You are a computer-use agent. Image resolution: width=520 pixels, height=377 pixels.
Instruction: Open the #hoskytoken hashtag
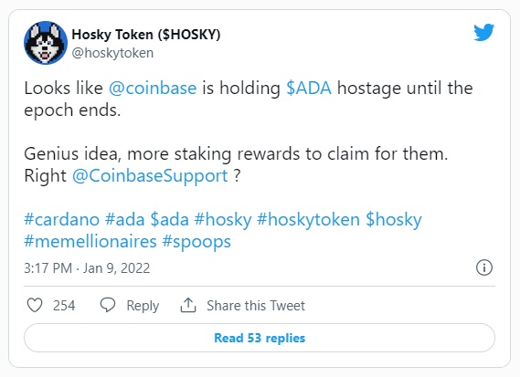click(x=308, y=220)
